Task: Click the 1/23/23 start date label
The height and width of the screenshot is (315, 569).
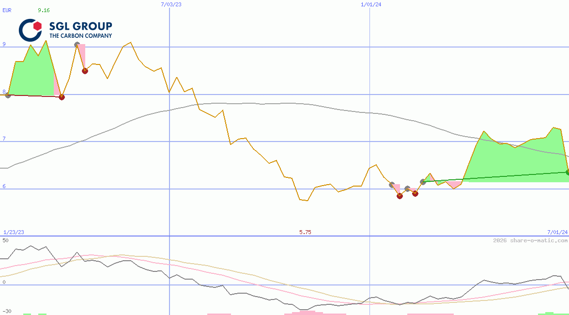Action: tap(14, 232)
